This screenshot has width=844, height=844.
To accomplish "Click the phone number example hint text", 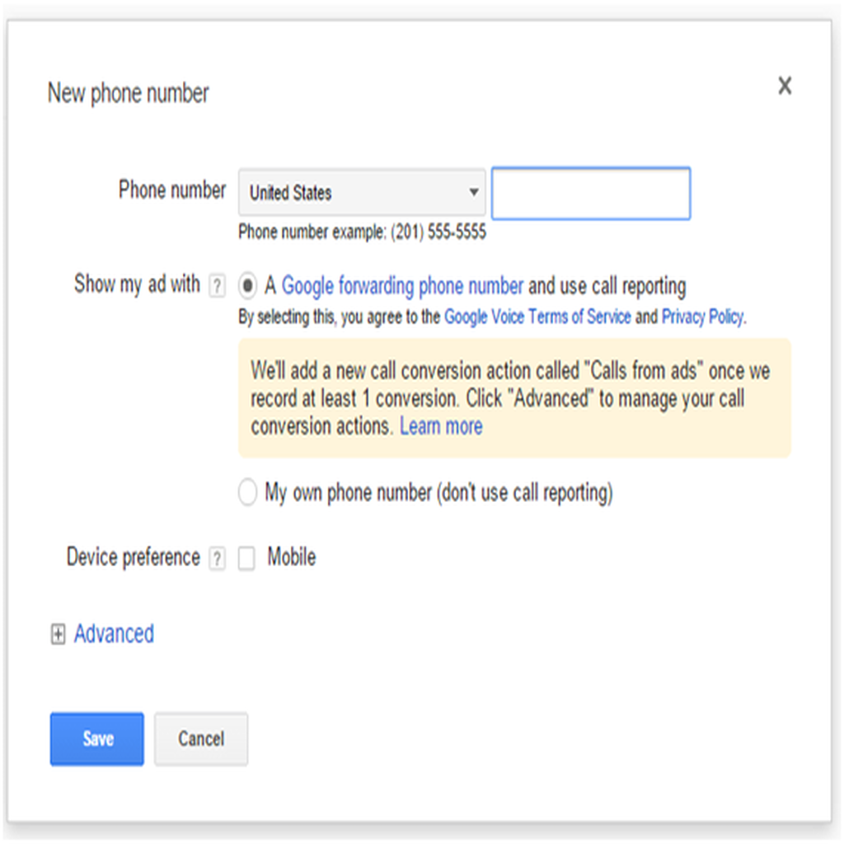I will 362,232.
